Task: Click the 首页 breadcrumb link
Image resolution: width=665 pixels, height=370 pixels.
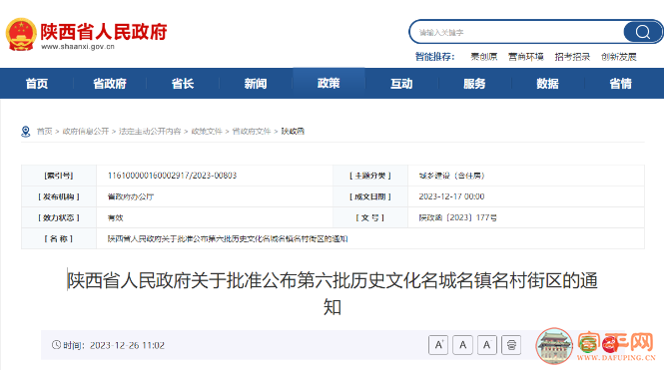Action: (44, 132)
